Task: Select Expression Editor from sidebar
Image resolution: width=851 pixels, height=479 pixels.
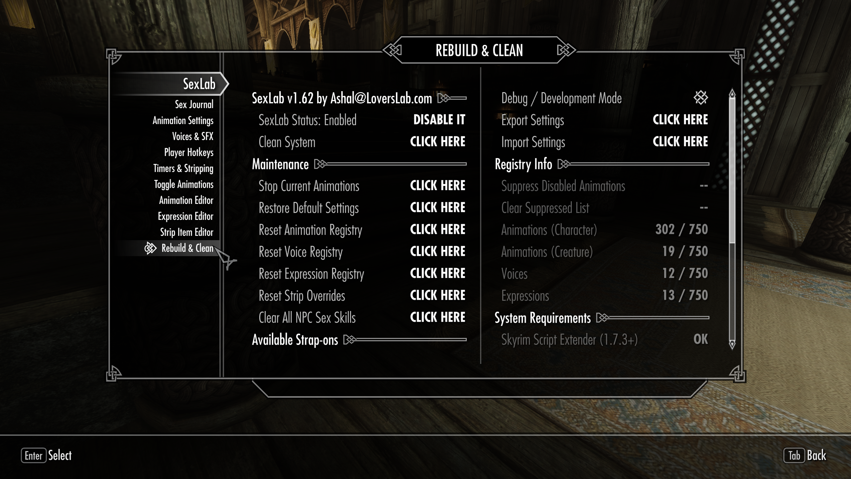Action: (x=186, y=216)
